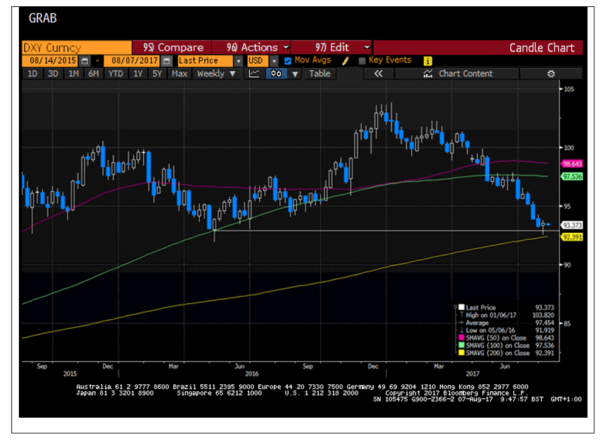Click the start date field 08/14/2015
The image size is (602, 441).
coord(50,61)
